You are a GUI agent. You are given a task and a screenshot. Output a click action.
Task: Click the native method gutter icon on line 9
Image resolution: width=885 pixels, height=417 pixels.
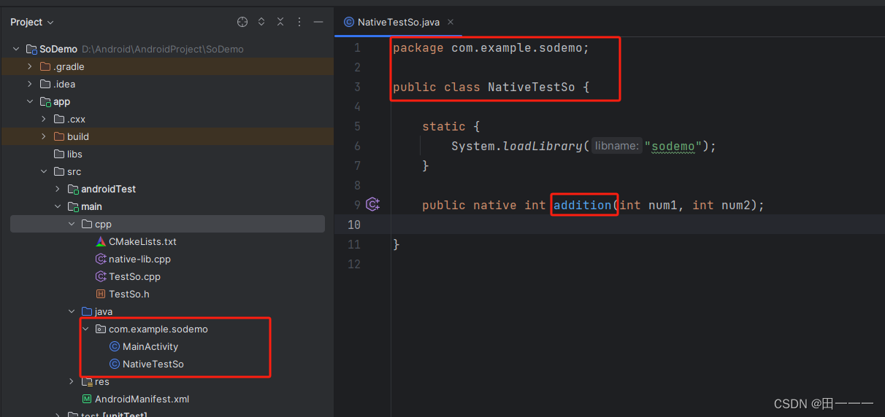pyautogui.click(x=373, y=205)
